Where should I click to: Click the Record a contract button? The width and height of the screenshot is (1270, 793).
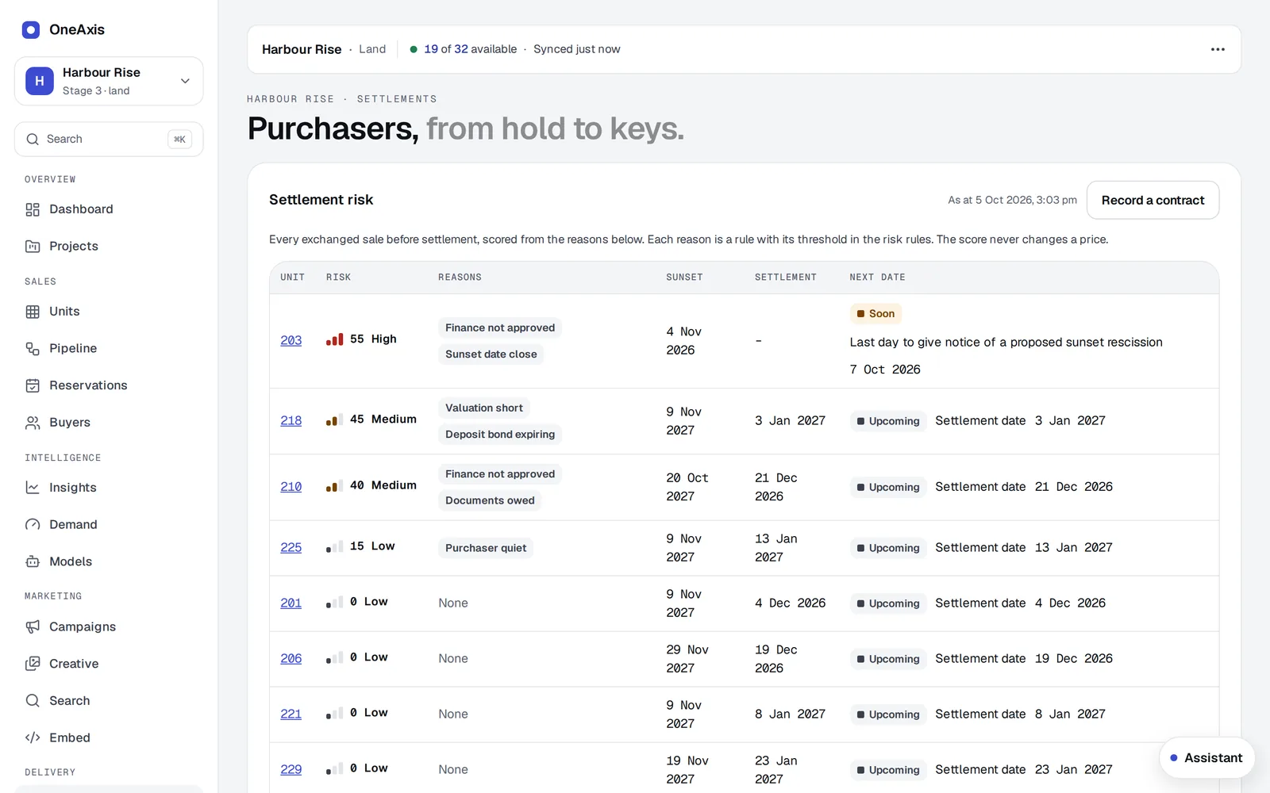(1153, 201)
